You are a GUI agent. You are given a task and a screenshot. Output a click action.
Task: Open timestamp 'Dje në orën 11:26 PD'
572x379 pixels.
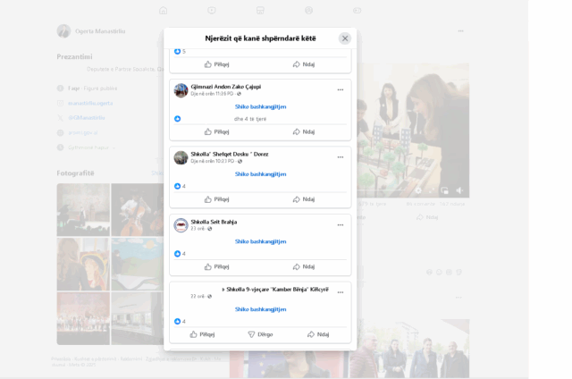(x=212, y=94)
